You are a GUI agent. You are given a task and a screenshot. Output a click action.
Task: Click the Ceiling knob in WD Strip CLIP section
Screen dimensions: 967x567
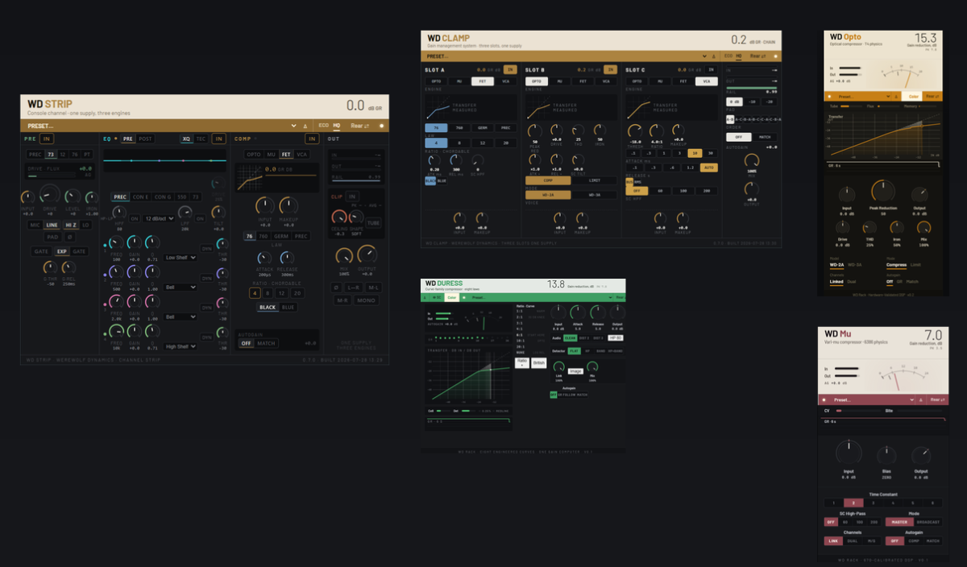339,217
